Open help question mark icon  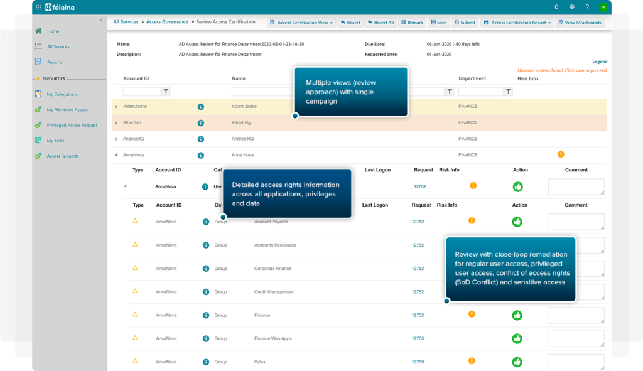(587, 6)
